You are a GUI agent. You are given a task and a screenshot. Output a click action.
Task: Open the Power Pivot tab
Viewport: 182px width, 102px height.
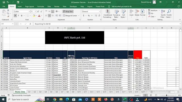coord(100,7)
